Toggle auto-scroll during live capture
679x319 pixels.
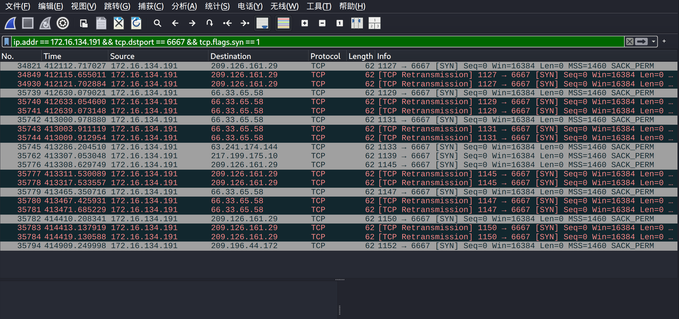point(262,23)
